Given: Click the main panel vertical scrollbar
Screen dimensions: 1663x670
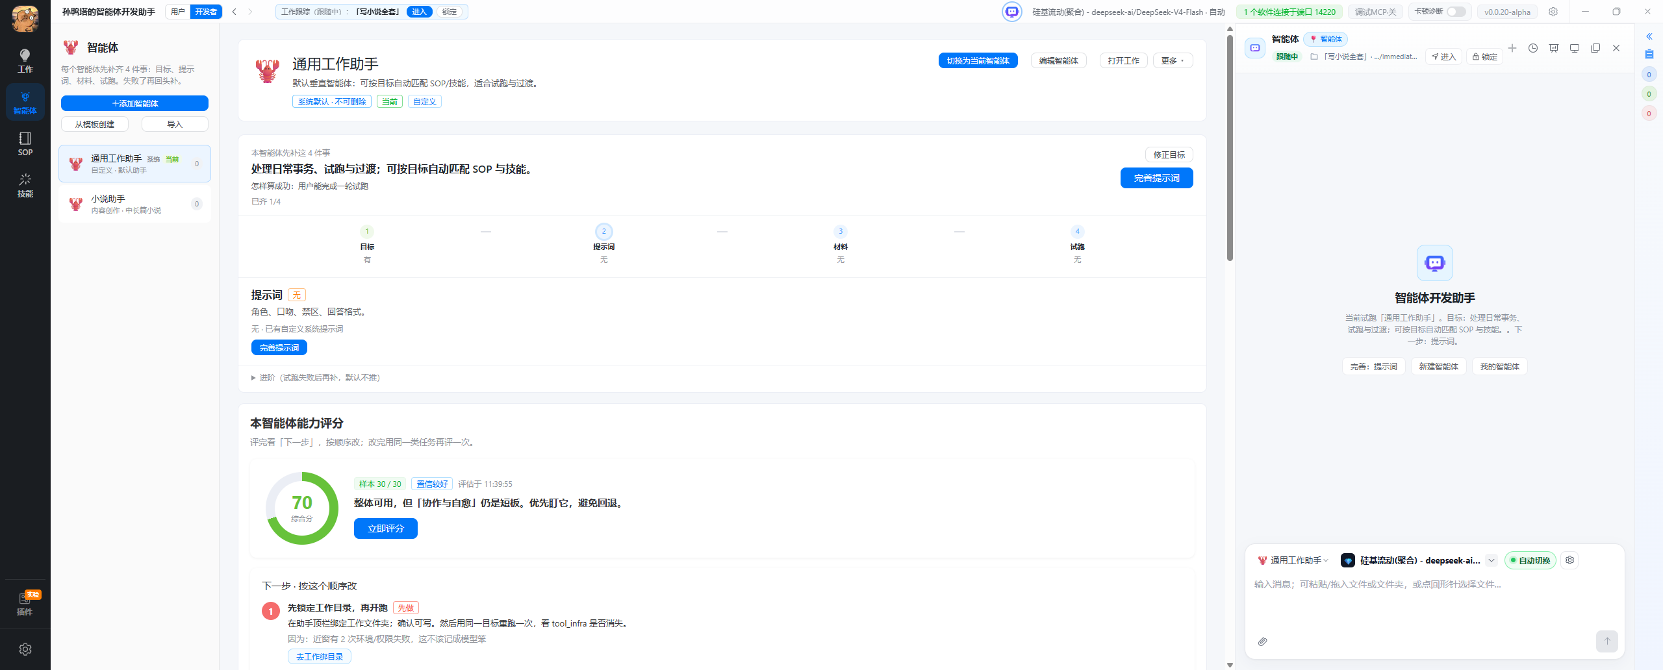Looking at the screenshot, I should pos(1230,148).
